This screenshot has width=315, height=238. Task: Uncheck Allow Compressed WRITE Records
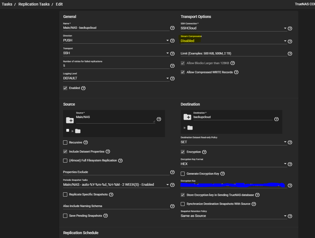click(x=183, y=72)
